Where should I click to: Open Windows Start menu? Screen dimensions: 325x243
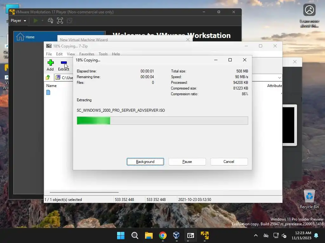[121, 235]
